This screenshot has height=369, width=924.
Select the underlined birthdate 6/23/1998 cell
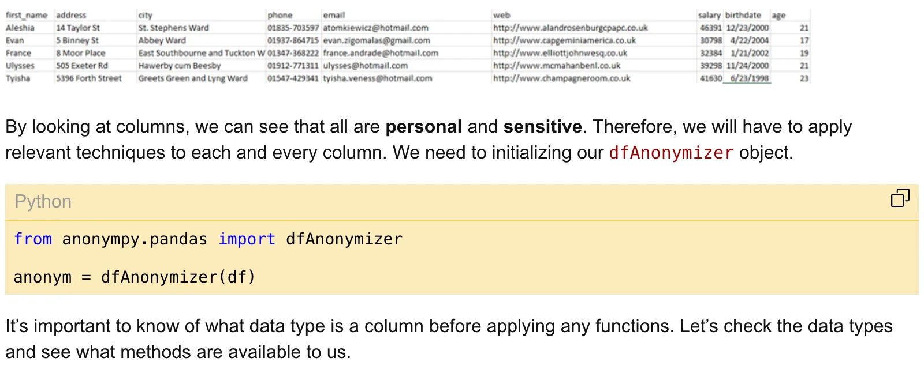(x=750, y=78)
